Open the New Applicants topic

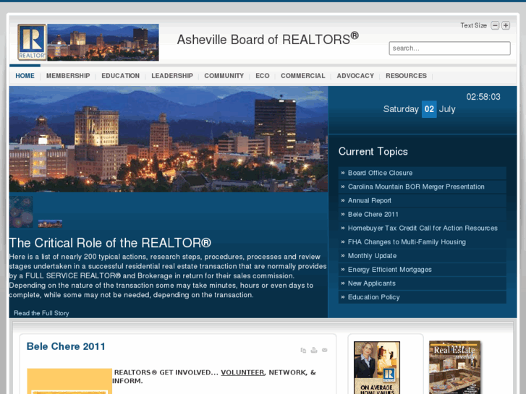(423, 283)
